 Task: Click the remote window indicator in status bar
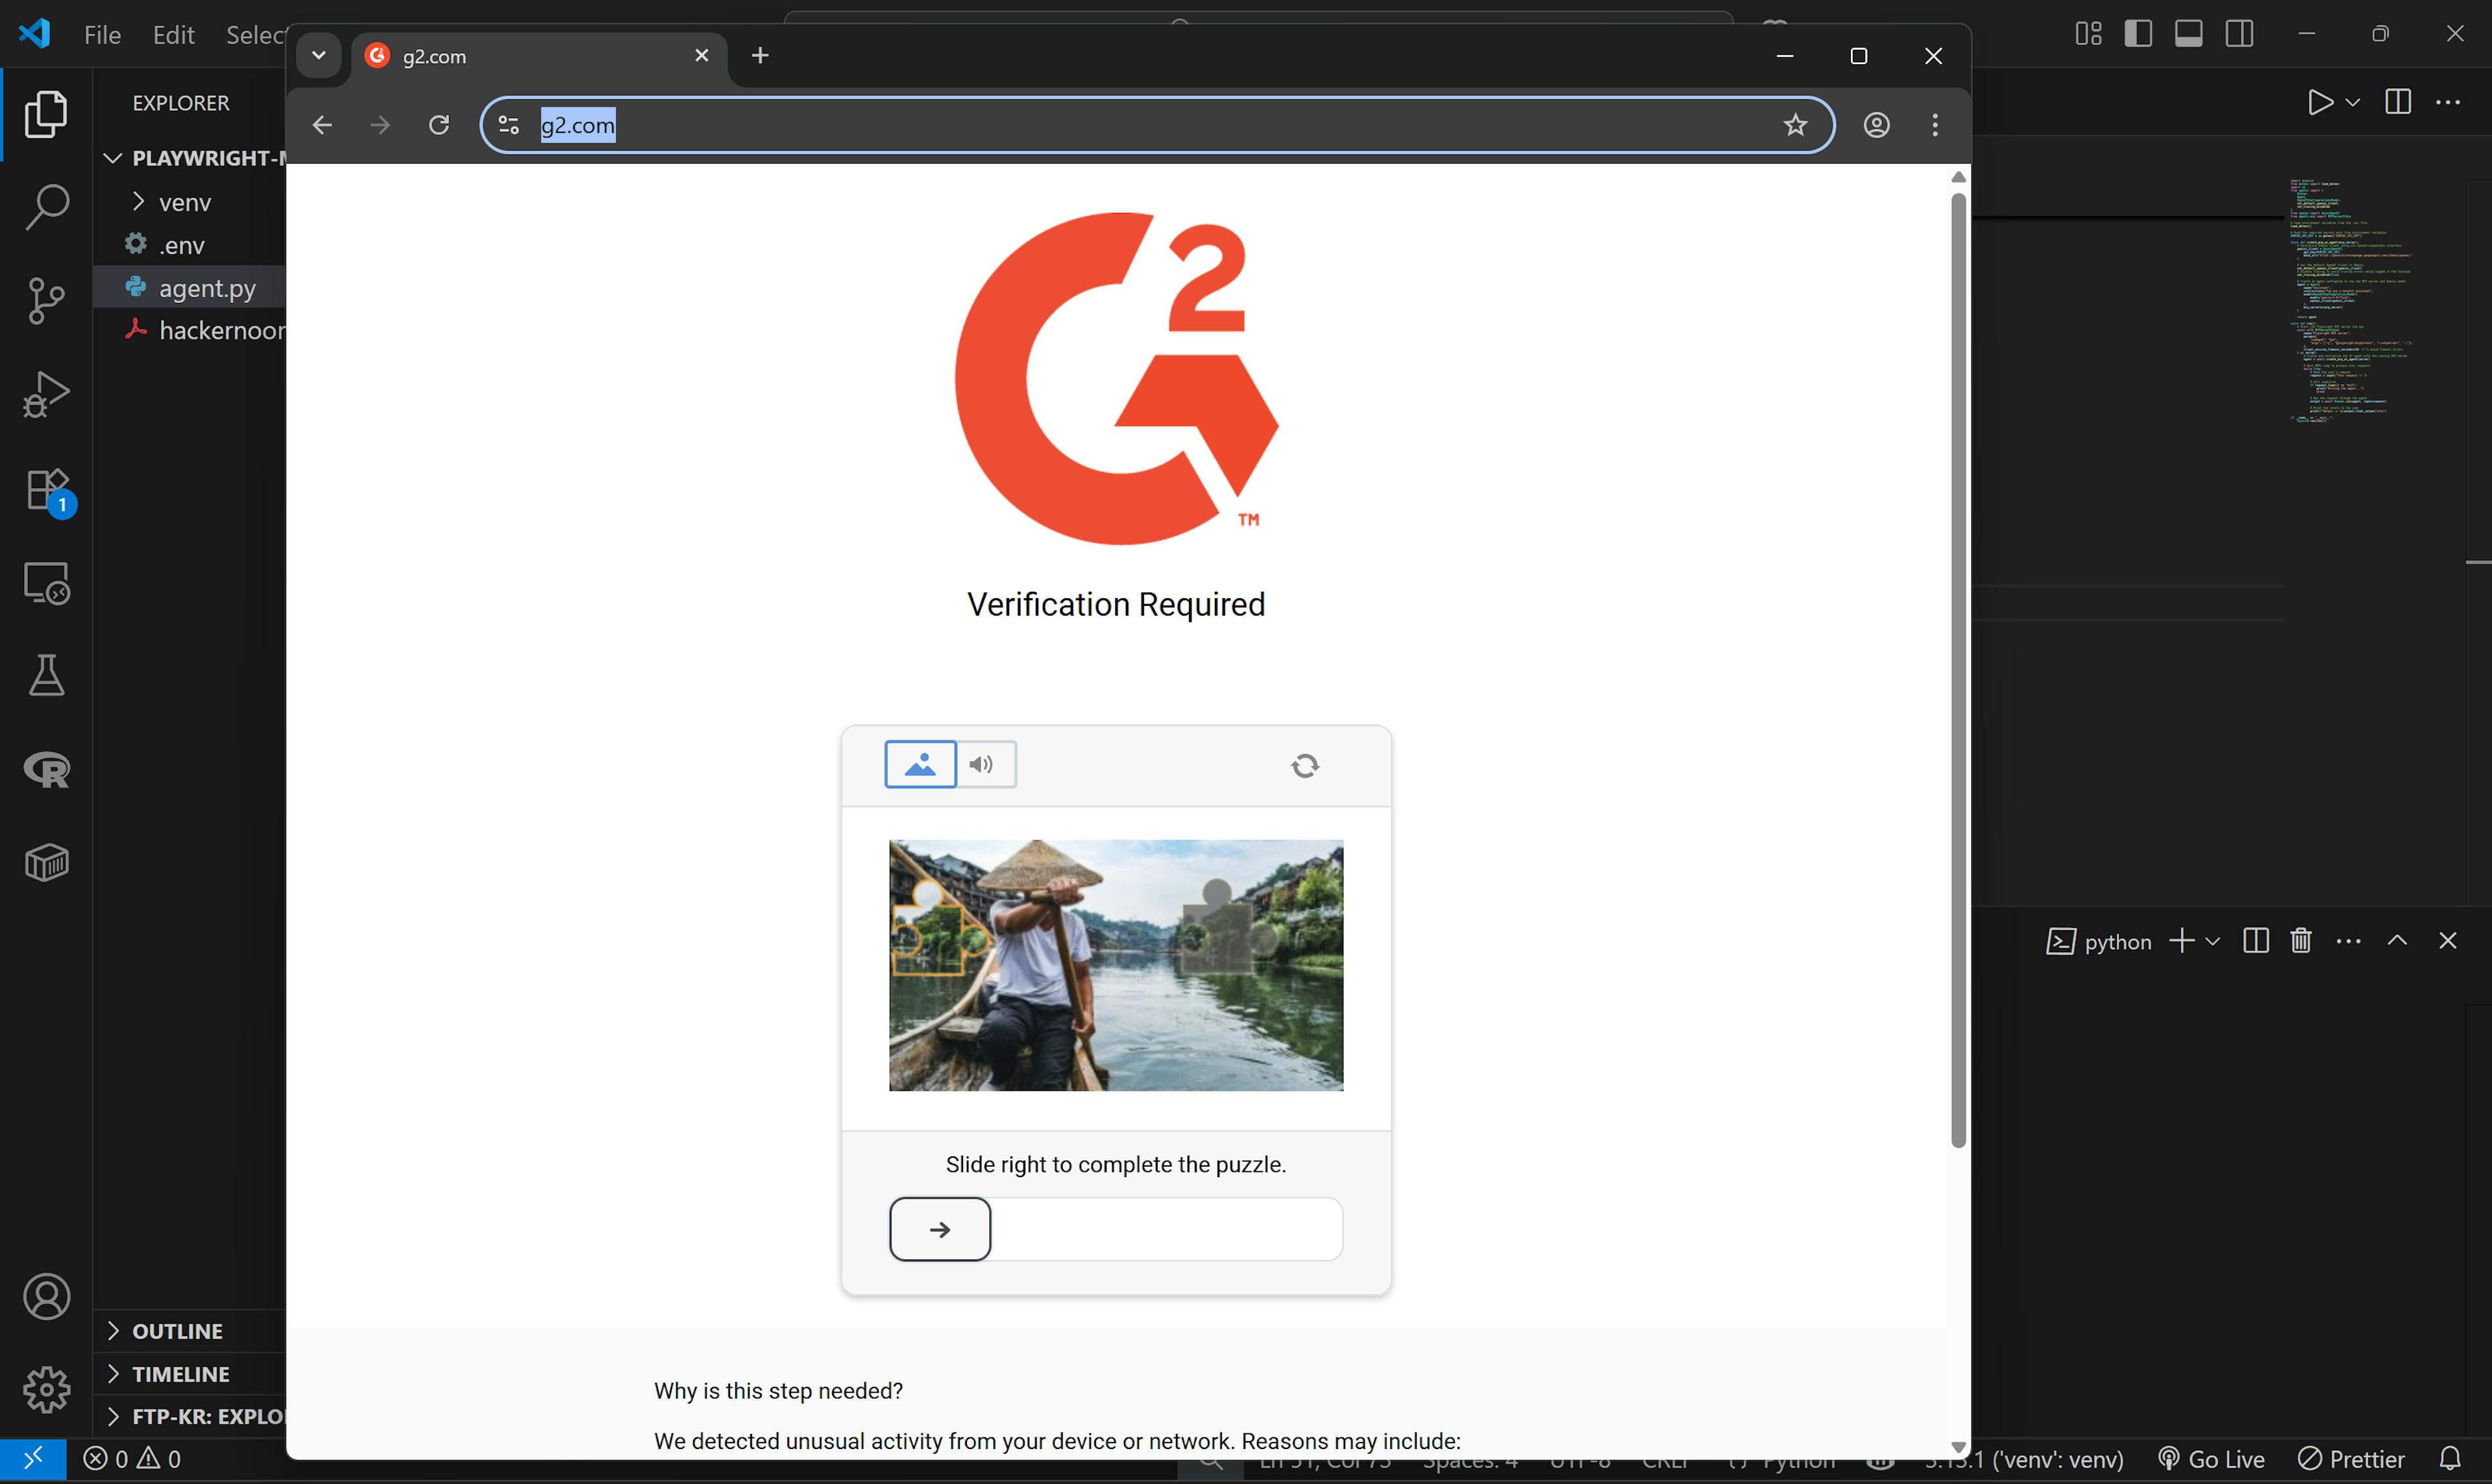[33, 1458]
